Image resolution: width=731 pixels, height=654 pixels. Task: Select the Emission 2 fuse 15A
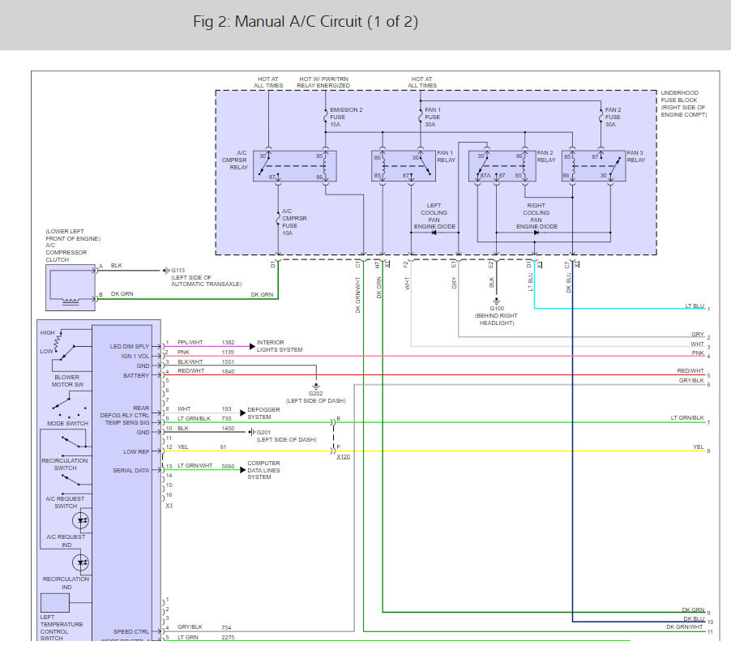(x=327, y=117)
